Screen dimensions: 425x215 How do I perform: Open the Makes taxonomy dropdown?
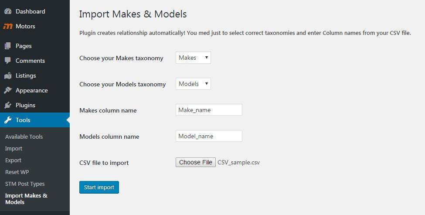point(193,58)
